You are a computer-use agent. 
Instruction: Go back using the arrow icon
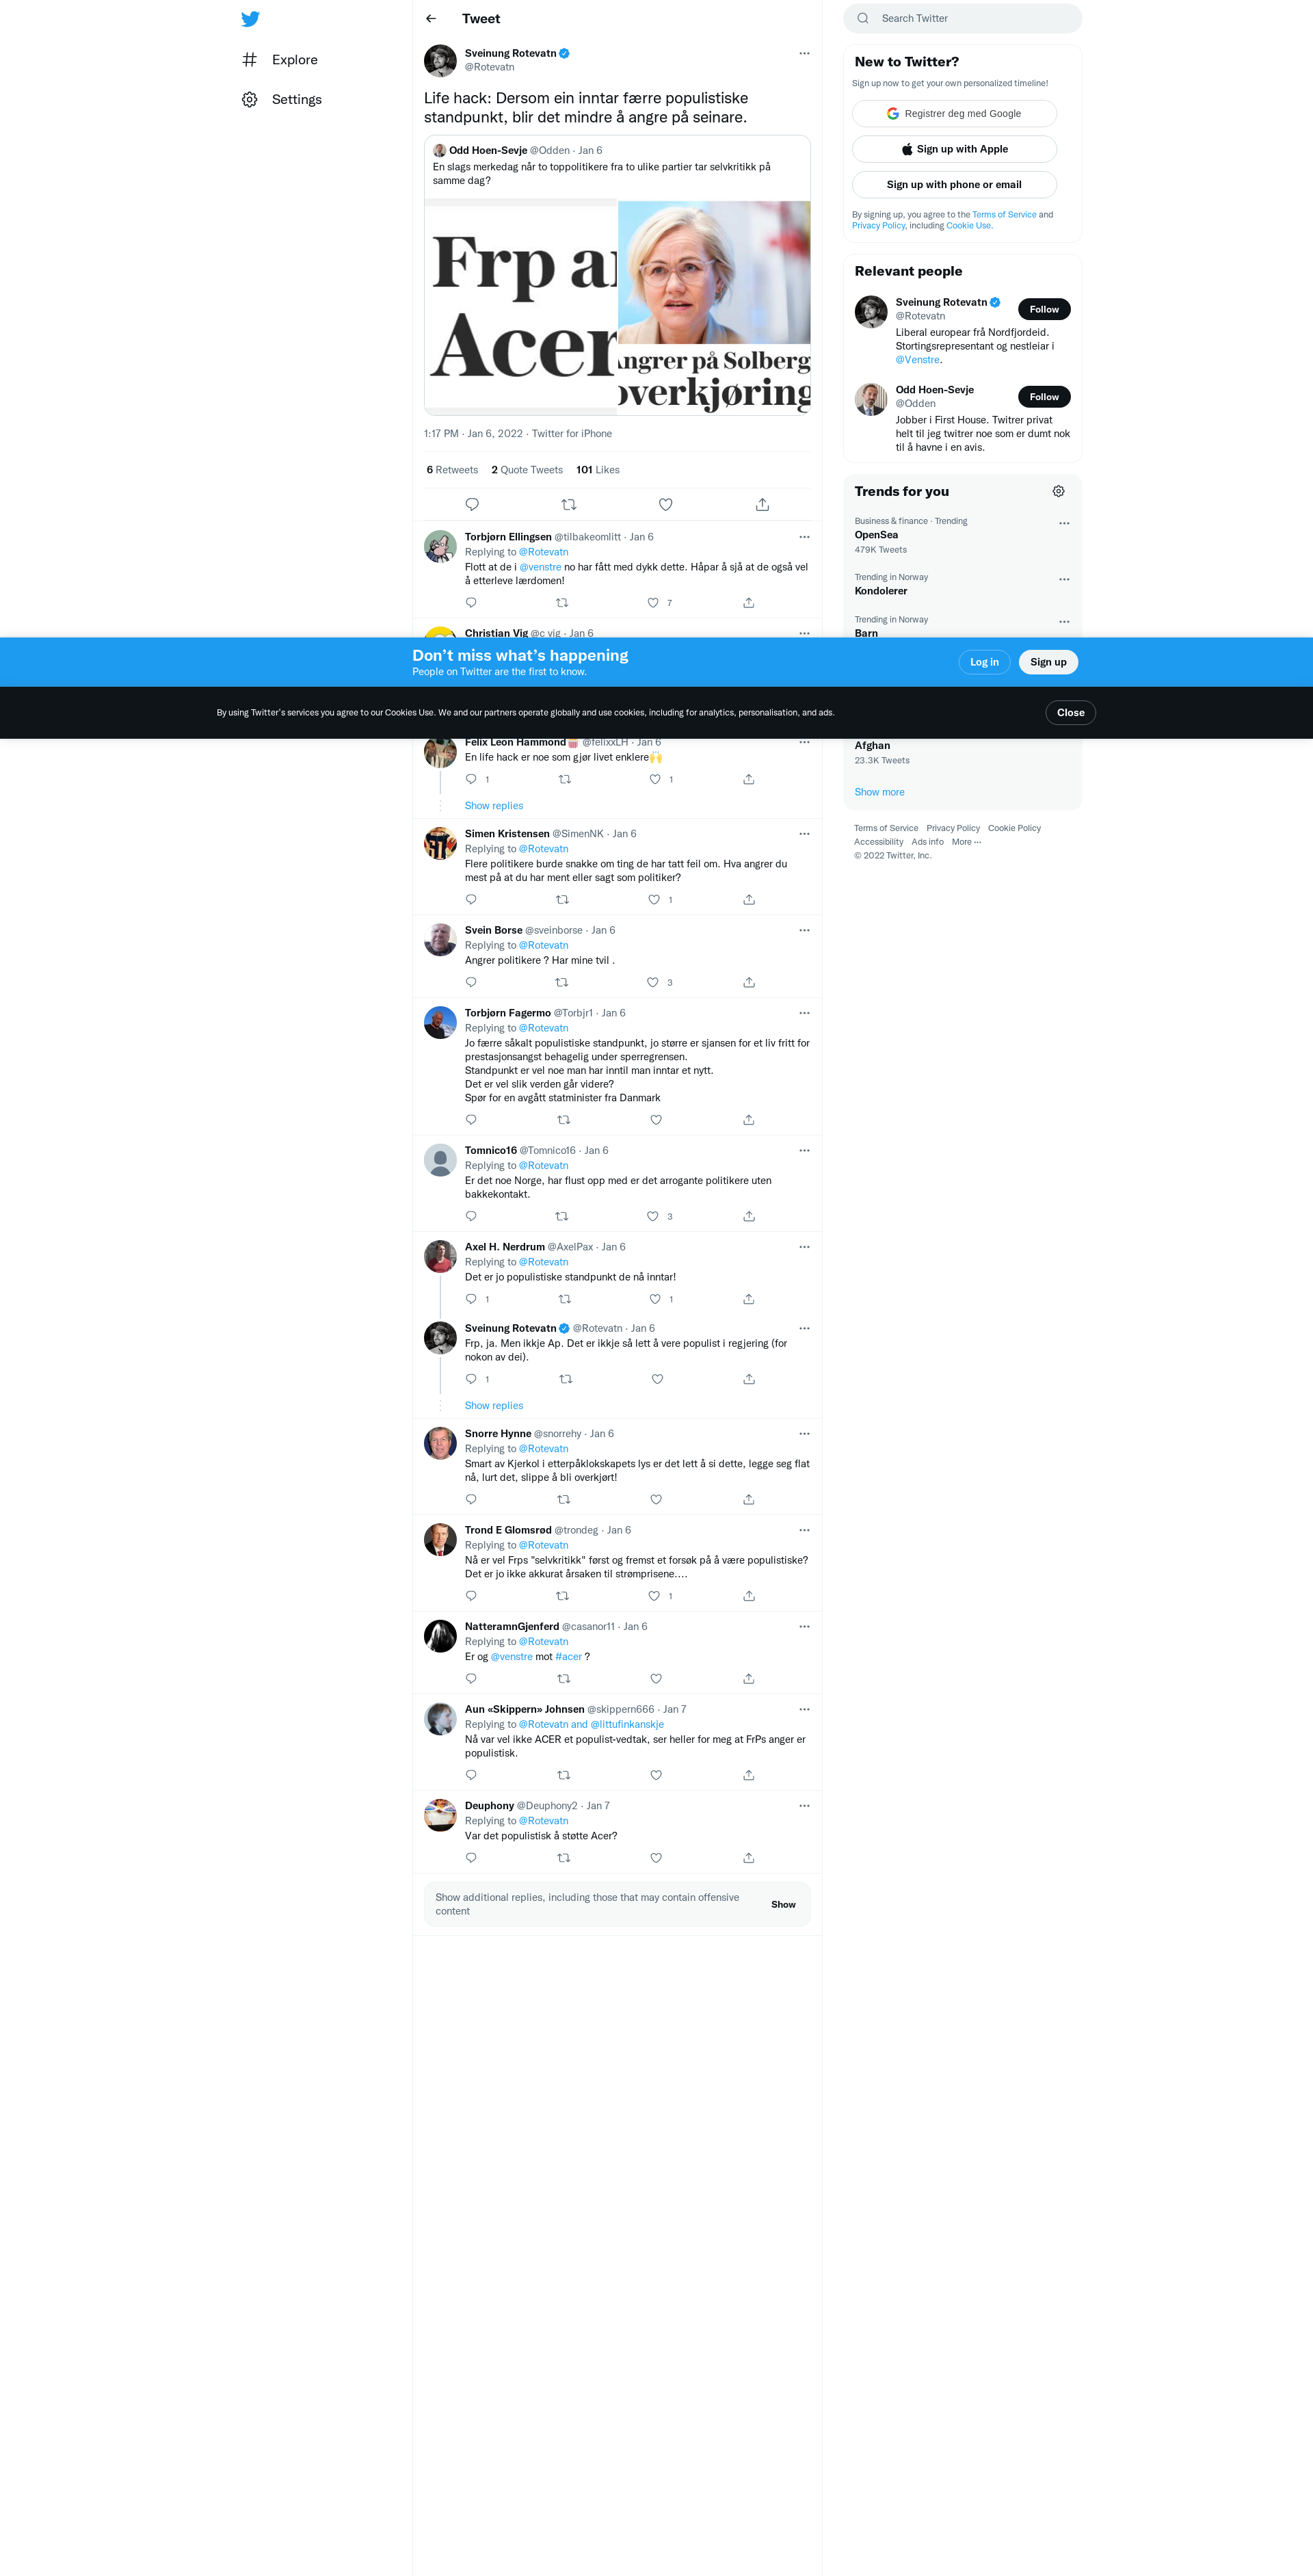tap(431, 19)
